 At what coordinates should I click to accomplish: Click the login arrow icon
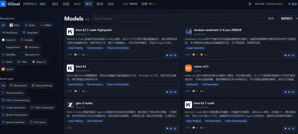point(289,4)
